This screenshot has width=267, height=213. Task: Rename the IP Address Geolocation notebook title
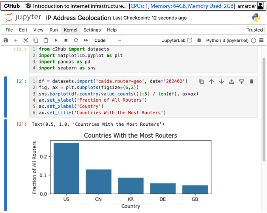coord(78,18)
